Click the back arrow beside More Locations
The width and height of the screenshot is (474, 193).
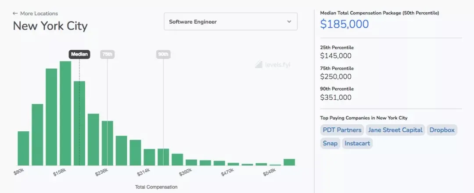(x=15, y=14)
